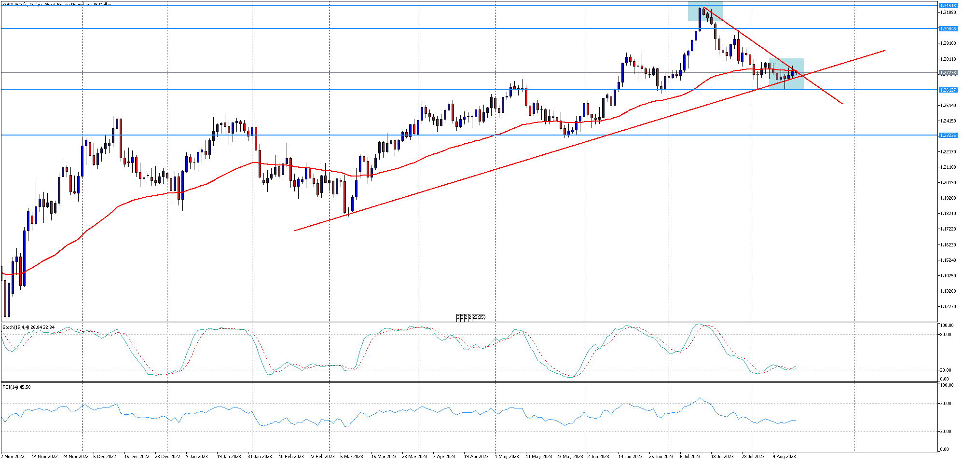Click the 20.00 level on Stoch scale
Screen dimensions: 963x462
coord(946,370)
